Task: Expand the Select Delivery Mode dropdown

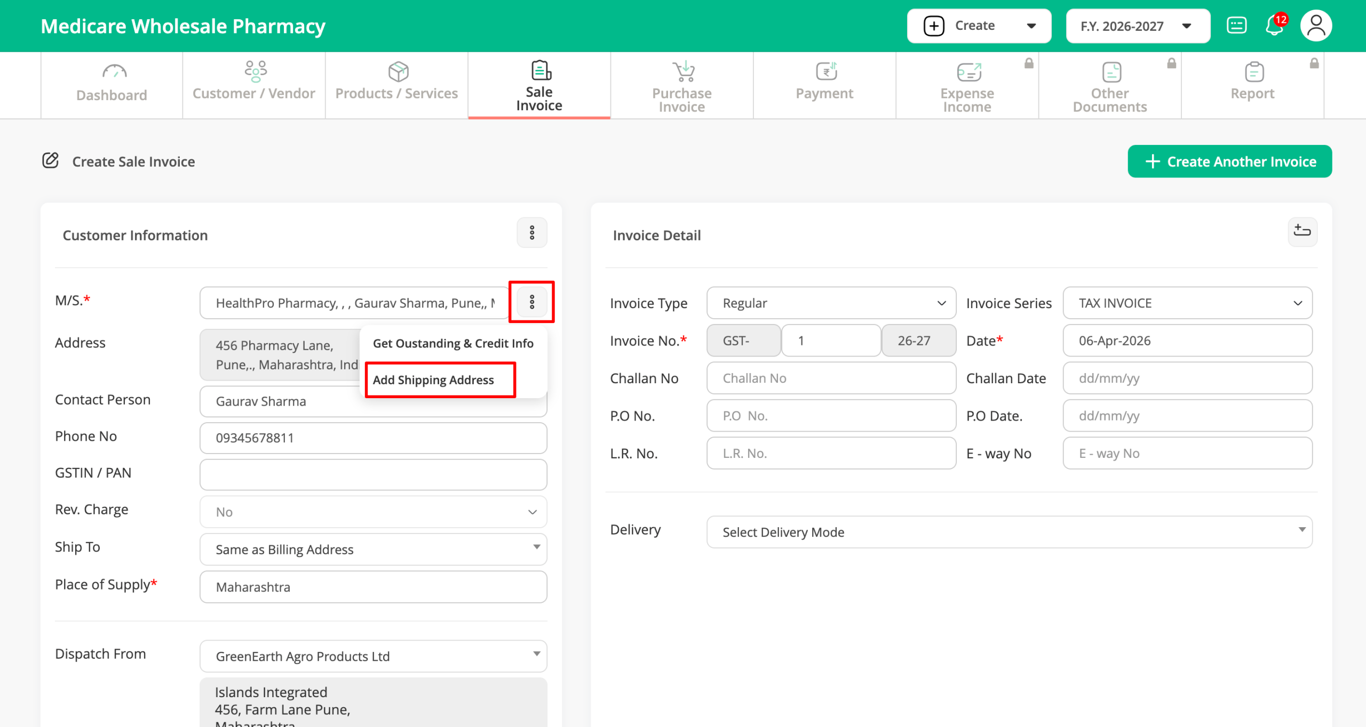Action: 1008,531
